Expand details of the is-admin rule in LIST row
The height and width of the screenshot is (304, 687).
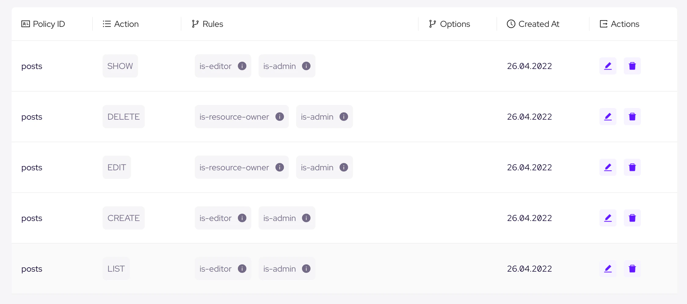[x=306, y=268]
